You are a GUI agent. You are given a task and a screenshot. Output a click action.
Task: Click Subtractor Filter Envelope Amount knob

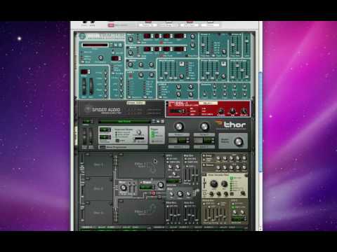pos(223,76)
